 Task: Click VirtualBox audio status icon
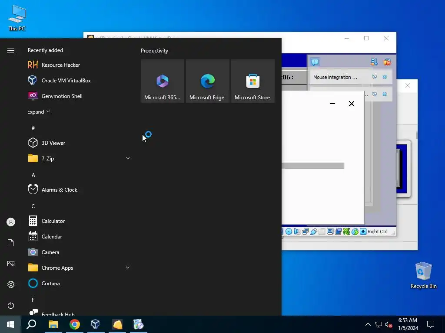(x=297, y=232)
